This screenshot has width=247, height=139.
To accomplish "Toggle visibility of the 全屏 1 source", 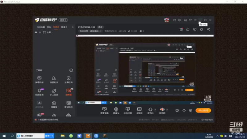I will [36, 32].
